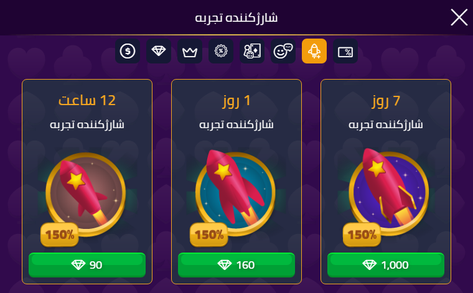Select the diamonds shop category icon

[x=159, y=51]
